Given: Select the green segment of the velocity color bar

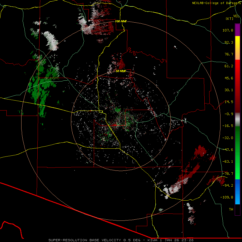Looking at the screenshot, I should (237, 153).
